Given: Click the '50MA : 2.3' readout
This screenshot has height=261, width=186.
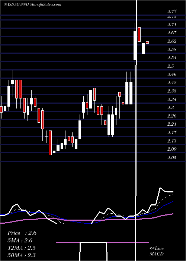Looking at the screenshot, I should 22,255.
